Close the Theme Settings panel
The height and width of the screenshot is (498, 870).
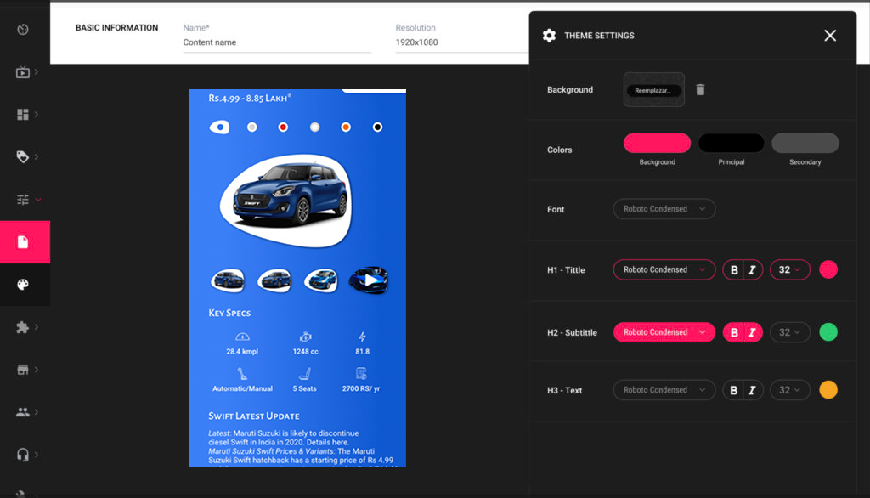[x=830, y=36]
